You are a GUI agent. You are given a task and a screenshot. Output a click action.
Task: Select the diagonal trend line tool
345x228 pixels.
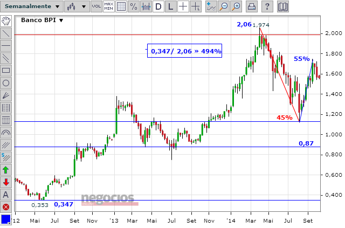(6, 33)
